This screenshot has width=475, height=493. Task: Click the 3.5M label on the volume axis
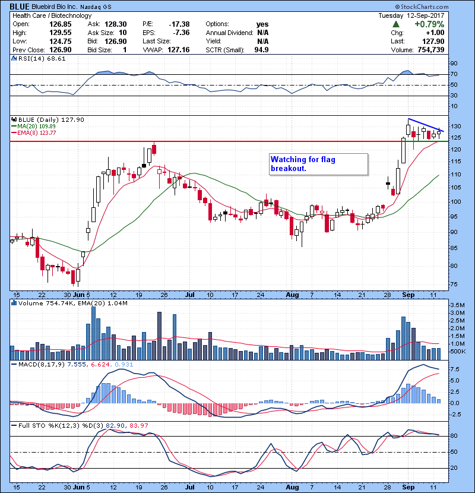coord(457,305)
